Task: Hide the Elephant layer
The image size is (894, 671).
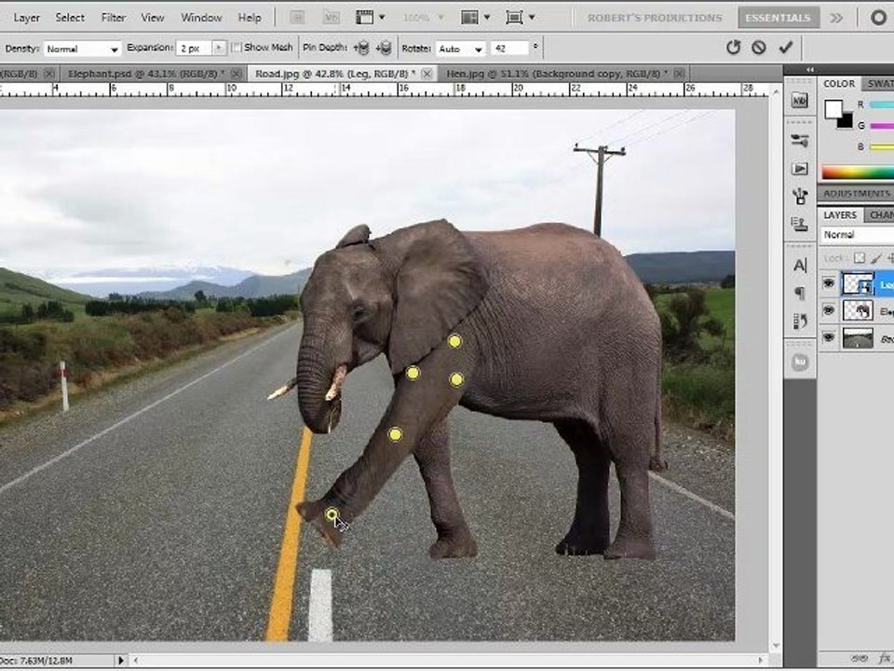Action: click(829, 310)
